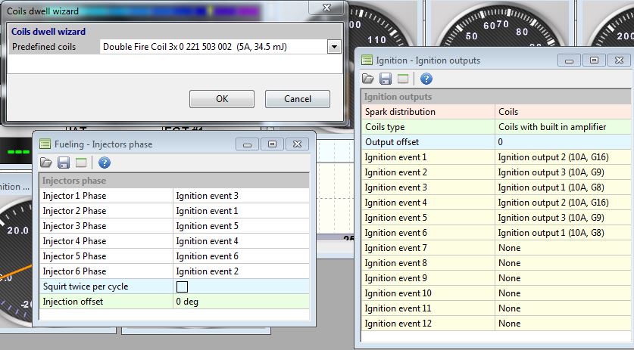Screen dimensions: 634x350
Task: Maximize the Ignition outputs window
Action: click(594, 60)
